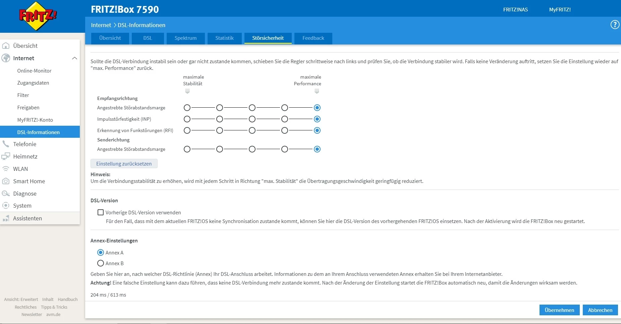Cancel changes with Abbrechen
The height and width of the screenshot is (324, 621).
(600, 310)
